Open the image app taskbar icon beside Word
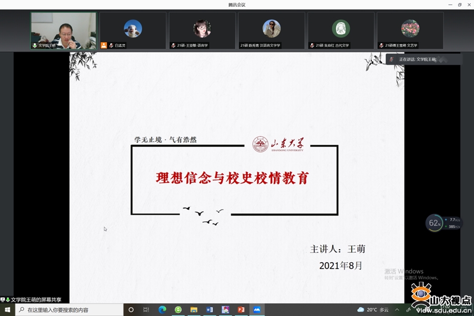This screenshot has width=474, height=316. coord(225,310)
